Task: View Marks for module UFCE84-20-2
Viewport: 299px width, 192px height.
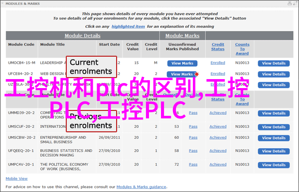Action: pyautogui.click(x=181, y=74)
